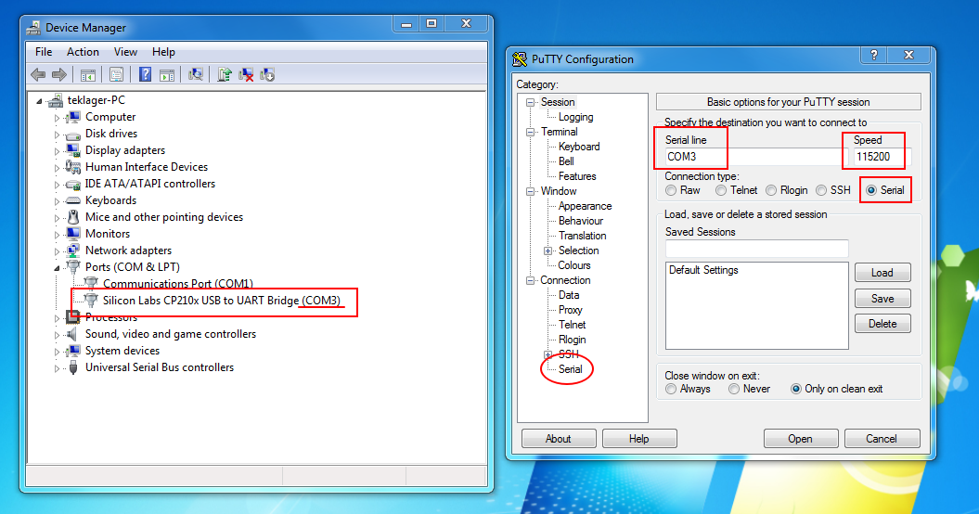This screenshot has height=514, width=979.
Task: Click the Scan for hardware changes icon
Action: (196, 75)
